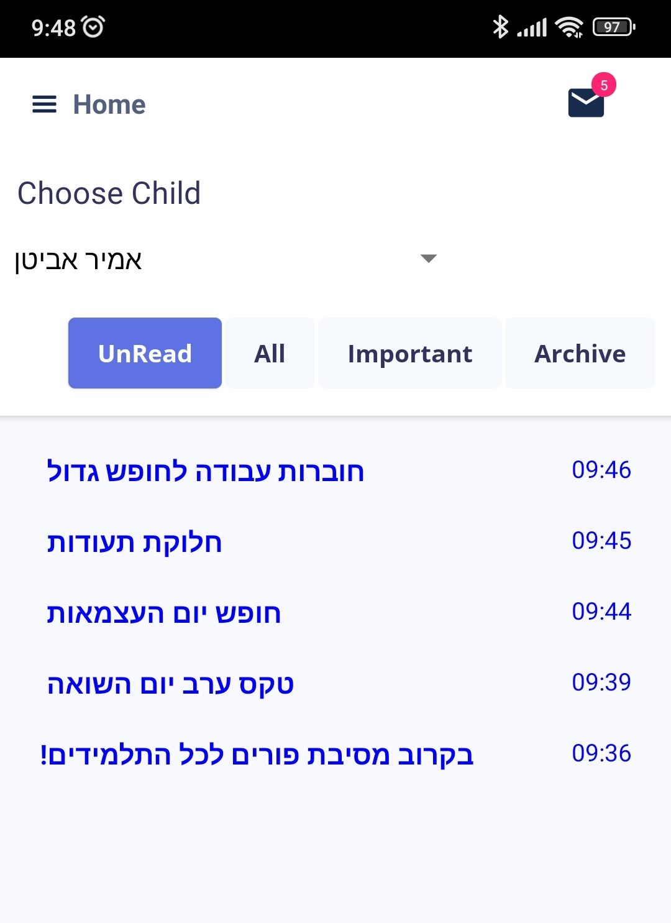671x923 pixels.
Task: Open message טקס ערב יום השואה
Action: (x=335, y=683)
